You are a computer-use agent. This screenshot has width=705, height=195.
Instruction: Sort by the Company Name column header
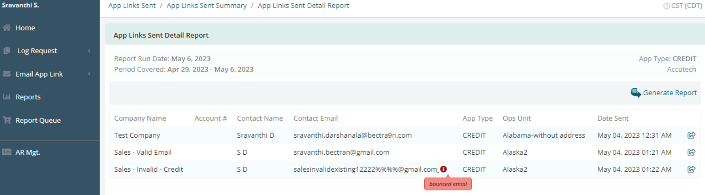click(140, 118)
